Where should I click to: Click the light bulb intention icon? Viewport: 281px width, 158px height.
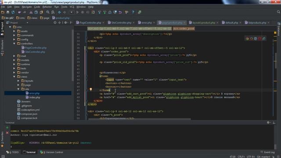click(91, 89)
